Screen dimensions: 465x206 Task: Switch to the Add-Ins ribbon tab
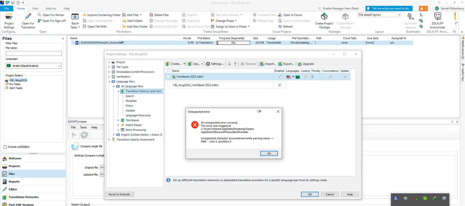point(51,8)
